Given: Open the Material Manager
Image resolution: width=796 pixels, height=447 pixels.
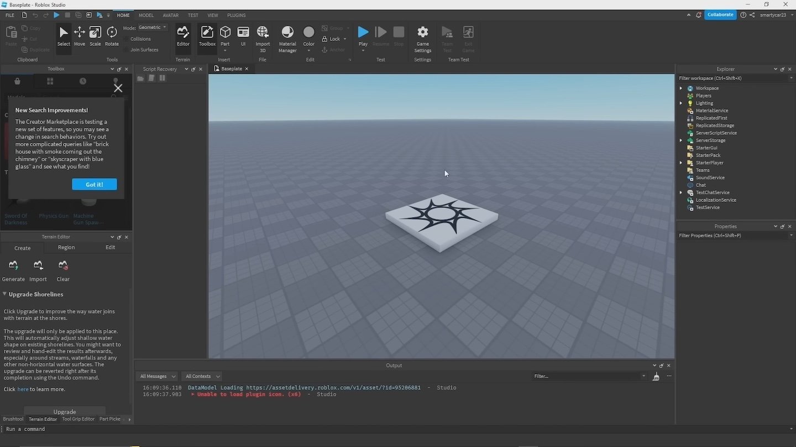Looking at the screenshot, I should (287, 39).
